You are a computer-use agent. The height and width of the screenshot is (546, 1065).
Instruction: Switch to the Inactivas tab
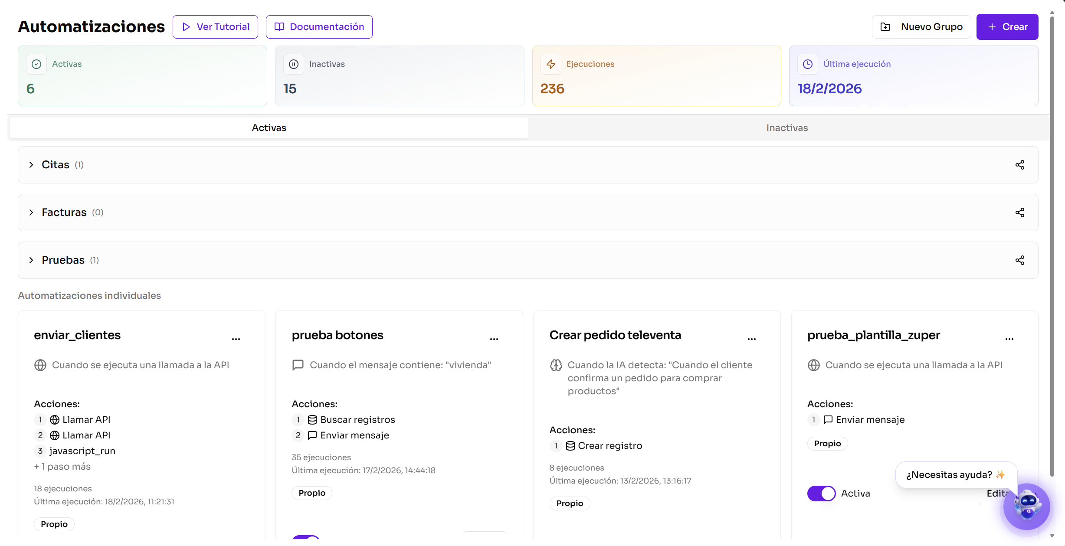pos(787,128)
